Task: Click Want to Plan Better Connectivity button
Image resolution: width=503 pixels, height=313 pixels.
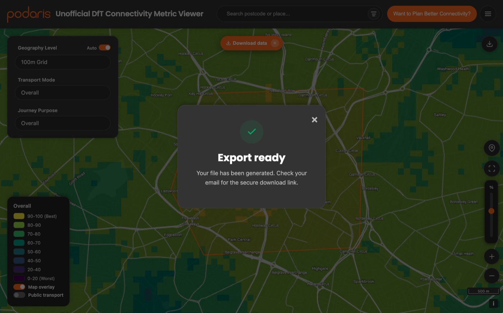Action: (x=432, y=14)
